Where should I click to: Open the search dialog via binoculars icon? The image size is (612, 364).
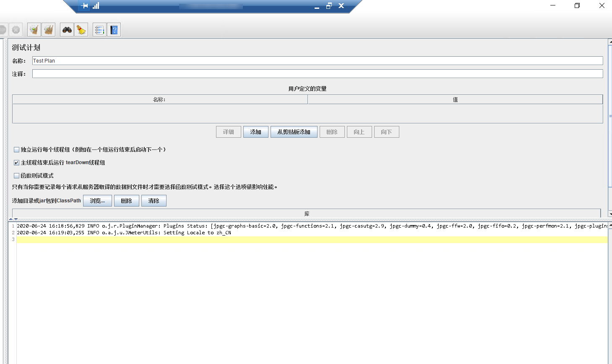66,29
